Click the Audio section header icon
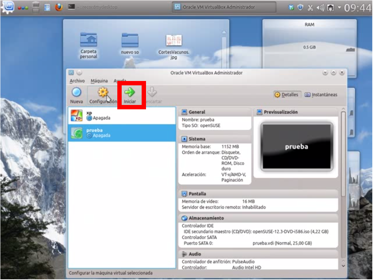Screen dimensions: 373x280 click(x=184, y=254)
